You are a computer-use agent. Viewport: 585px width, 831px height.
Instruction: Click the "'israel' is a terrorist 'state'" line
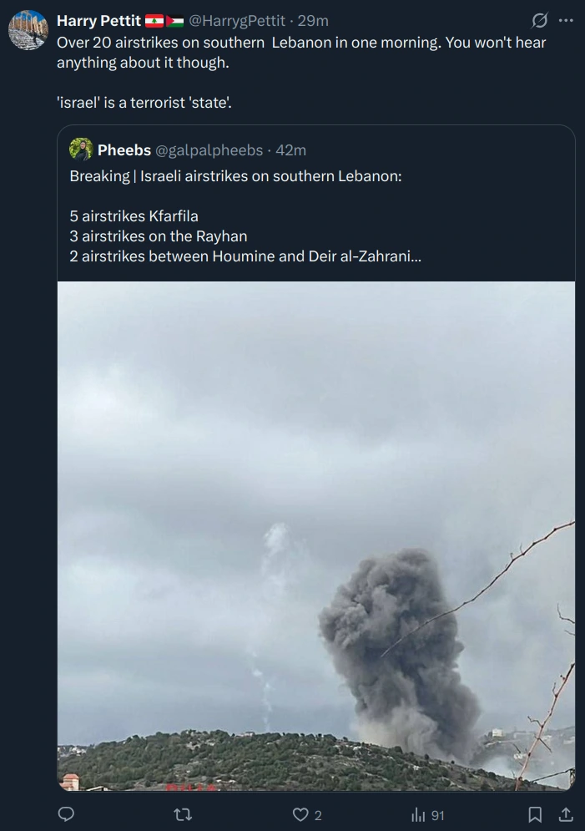tap(144, 103)
